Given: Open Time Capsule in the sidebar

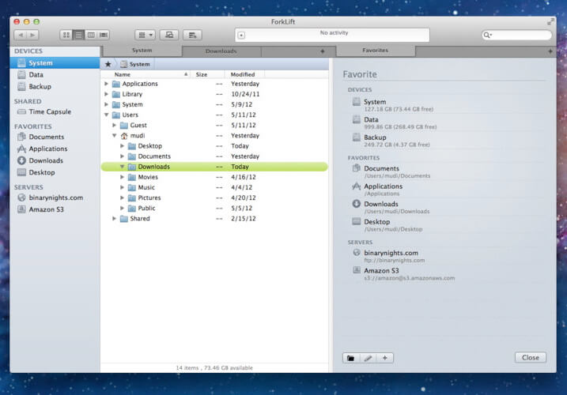Looking at the screenshot, I should [55, 112].
